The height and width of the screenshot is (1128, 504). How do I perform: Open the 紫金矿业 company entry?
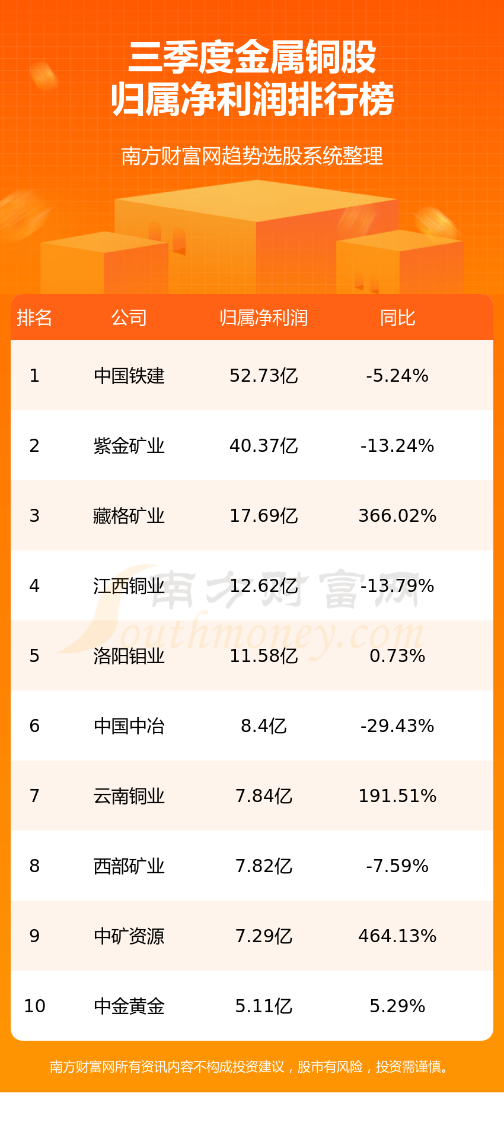[129, 445]
